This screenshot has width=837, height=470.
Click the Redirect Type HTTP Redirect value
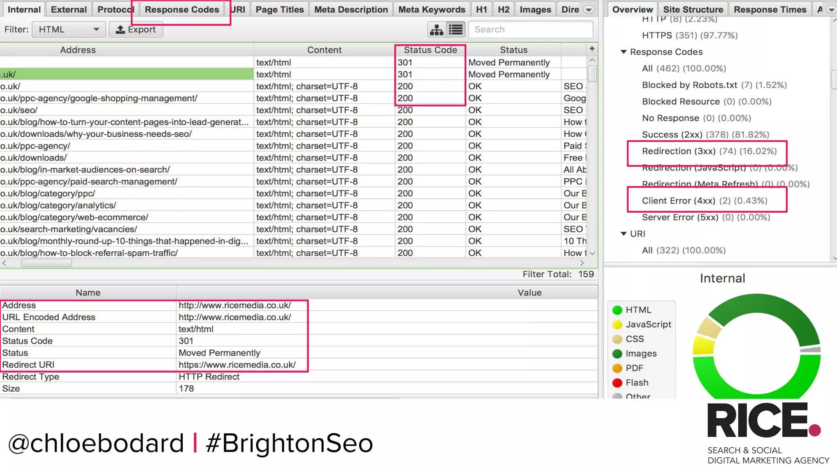click(x=209, y=377)
